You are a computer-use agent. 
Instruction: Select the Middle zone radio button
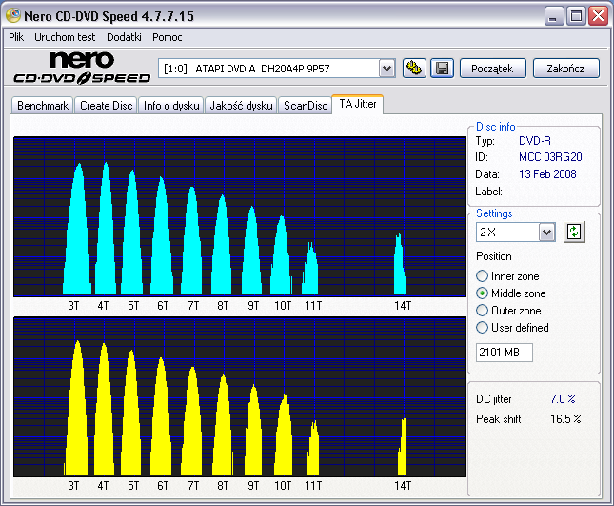pos(482,293)
